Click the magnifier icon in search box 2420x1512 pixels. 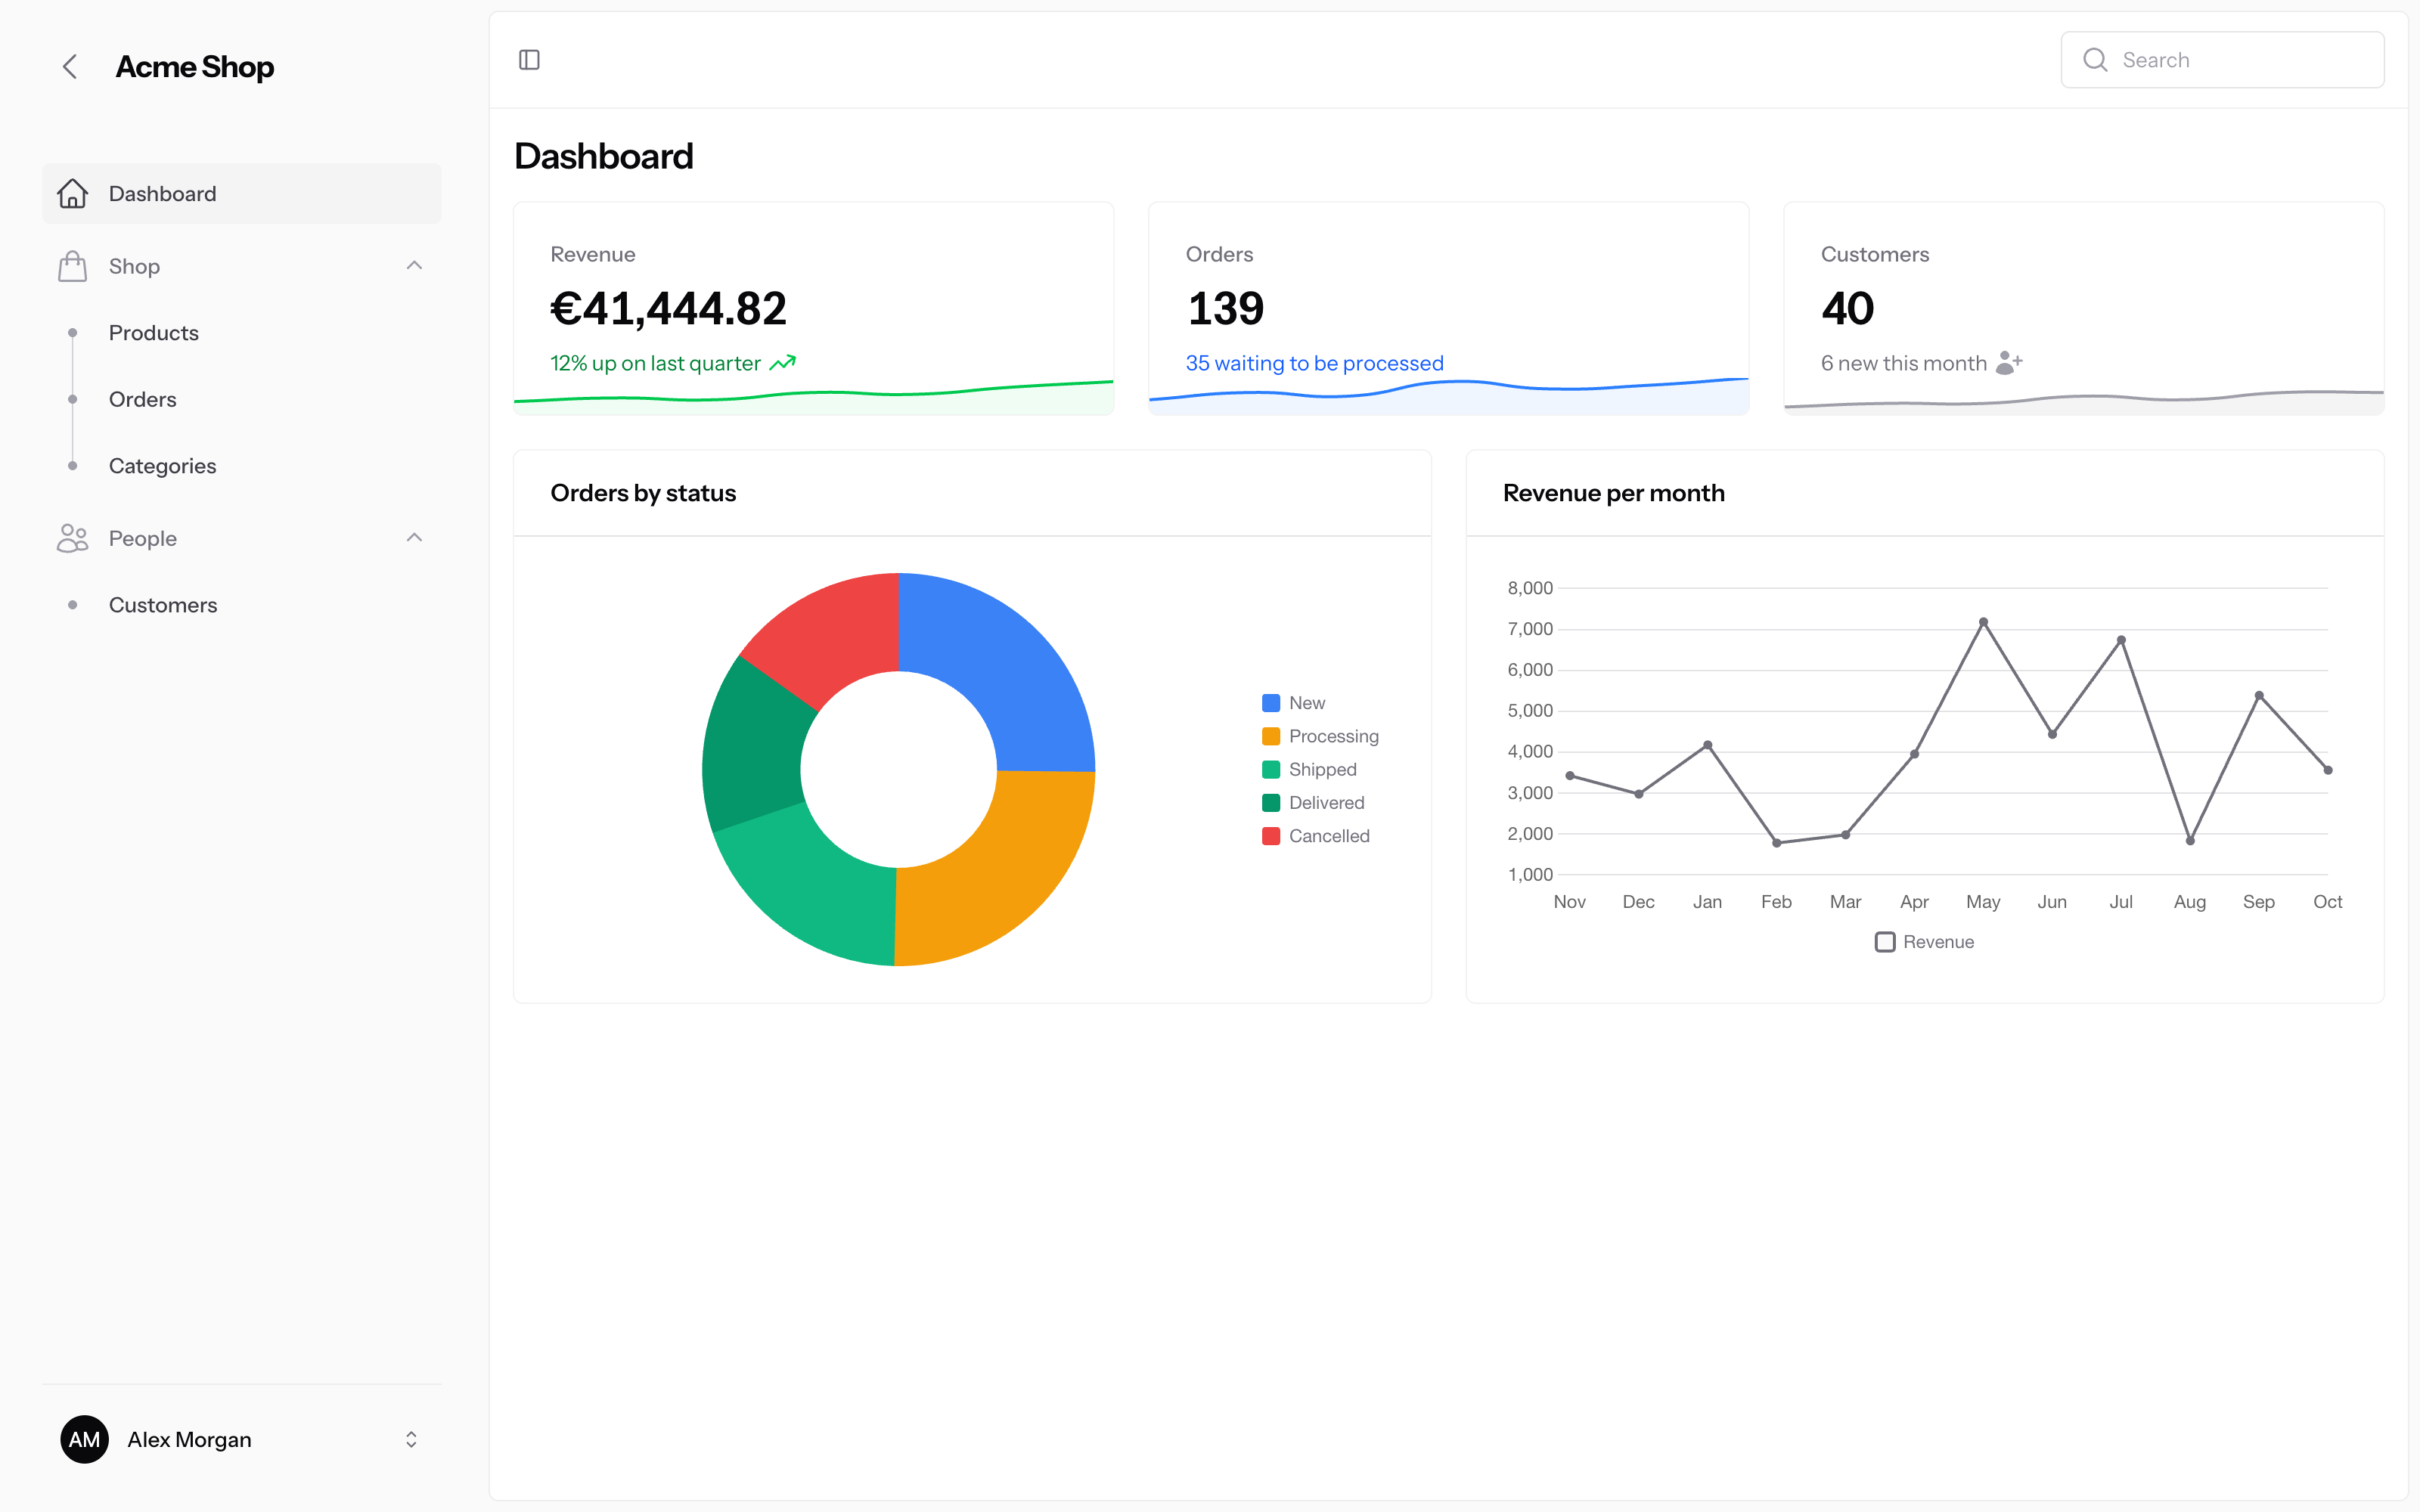[2095, 60]
